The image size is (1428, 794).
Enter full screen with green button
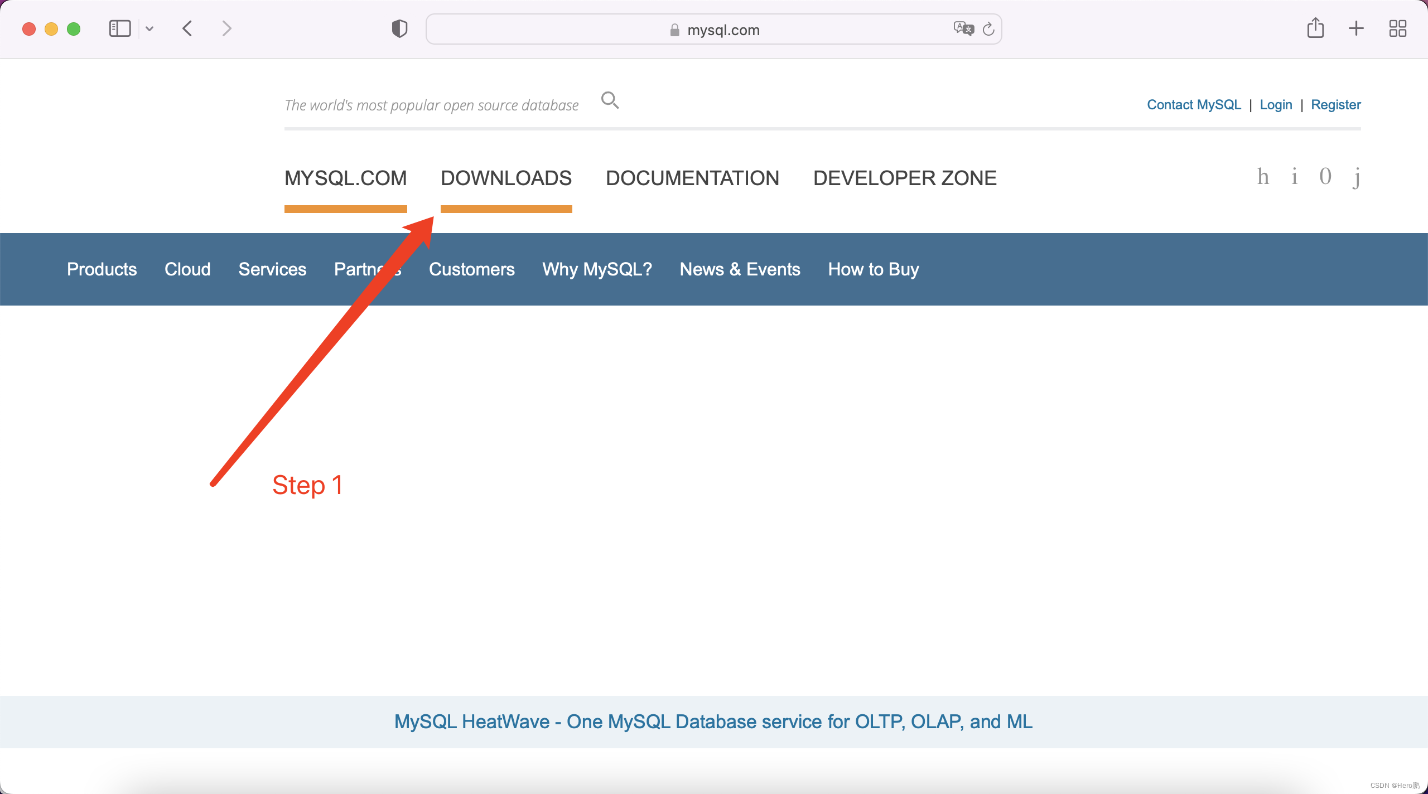pos(74,28)
